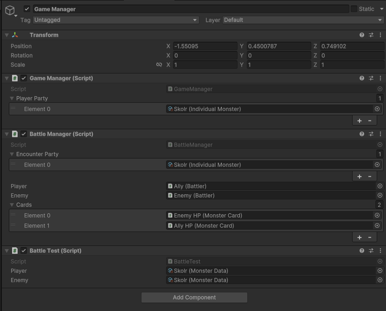Remove element from Cards list with minus
Image resolution: width=386 pixels, height=311 pixels.
click(370, 237)
